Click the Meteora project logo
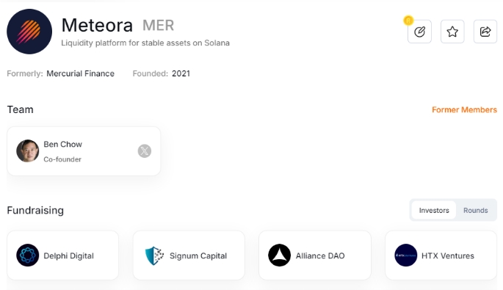503x290 pixels. coord(29,32)
